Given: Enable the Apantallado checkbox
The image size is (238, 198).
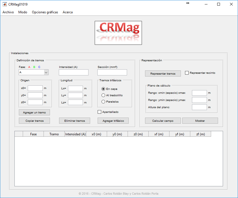Looking at the screenshot, I should tap(100, 112).
